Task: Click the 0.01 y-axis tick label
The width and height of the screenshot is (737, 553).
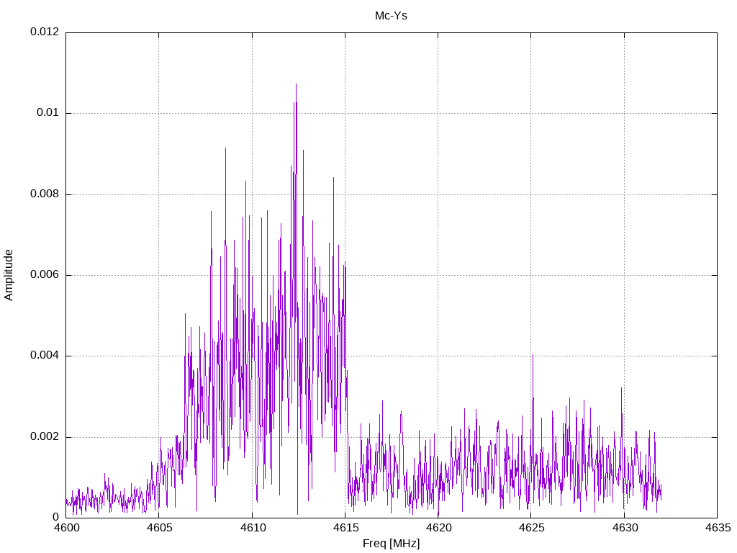Action: pos(48,113)
